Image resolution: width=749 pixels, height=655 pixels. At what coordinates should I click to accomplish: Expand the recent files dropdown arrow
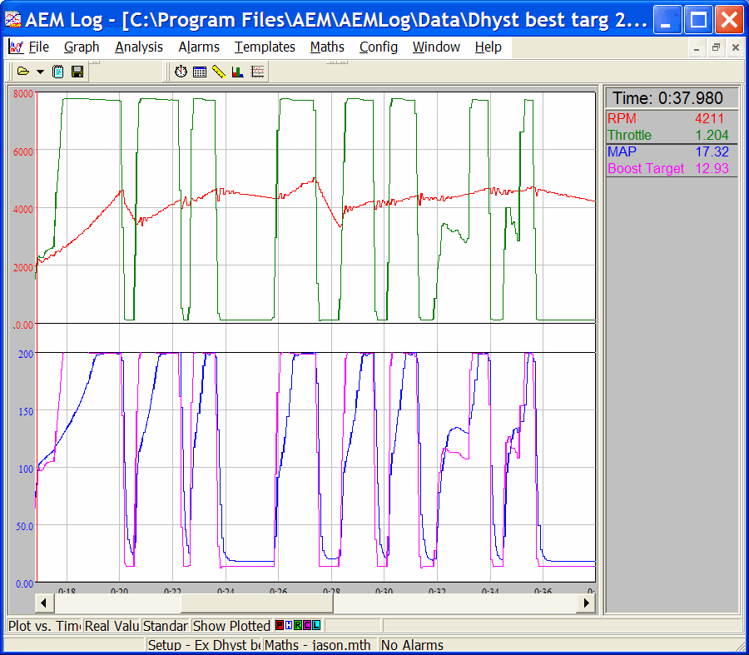40,72
